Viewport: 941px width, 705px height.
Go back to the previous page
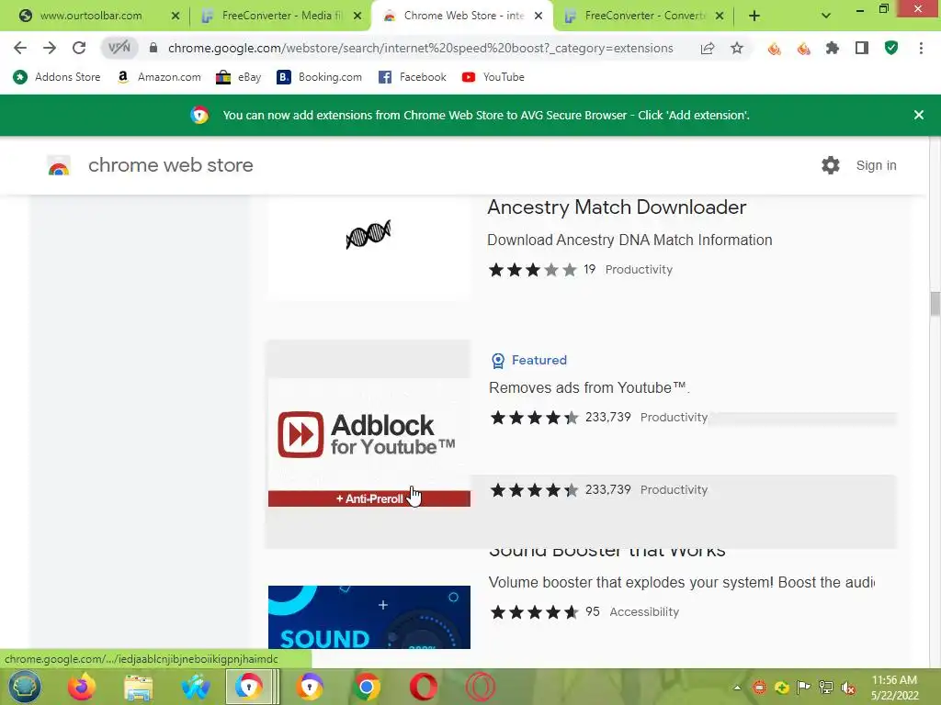click(20, 48)
